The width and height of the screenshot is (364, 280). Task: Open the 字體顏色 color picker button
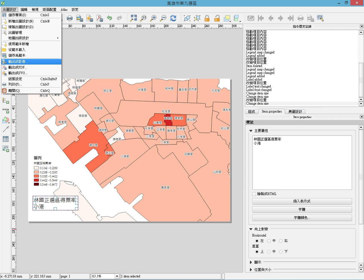302,218
